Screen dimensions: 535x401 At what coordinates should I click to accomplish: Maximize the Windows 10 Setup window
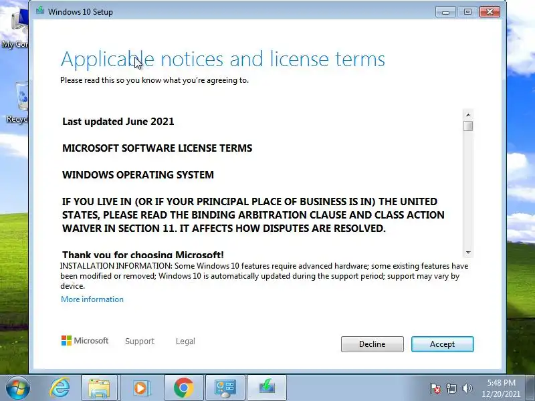point(467,12)
